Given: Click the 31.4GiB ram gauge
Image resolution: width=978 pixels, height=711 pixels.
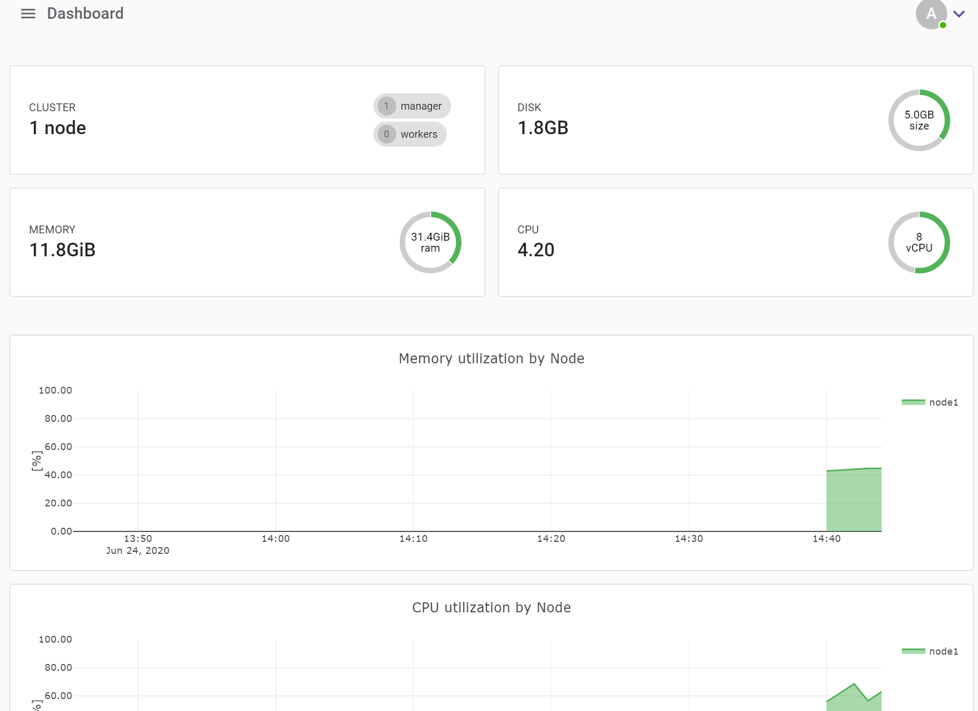Looking at the screenshot, I should coord(430,242).
